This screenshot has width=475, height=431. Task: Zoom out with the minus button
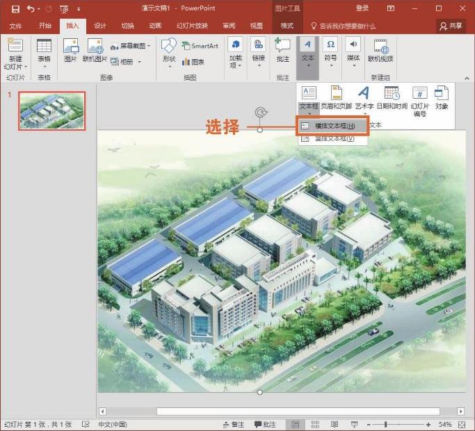(369, 425)
